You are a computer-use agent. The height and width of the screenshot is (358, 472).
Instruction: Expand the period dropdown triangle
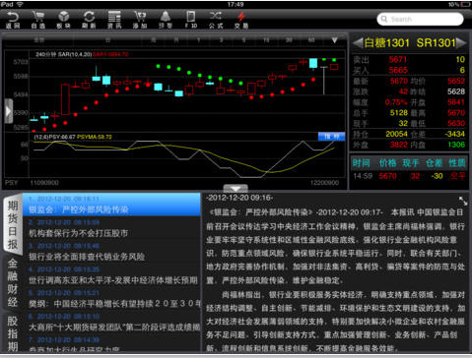tap(334, 40)
